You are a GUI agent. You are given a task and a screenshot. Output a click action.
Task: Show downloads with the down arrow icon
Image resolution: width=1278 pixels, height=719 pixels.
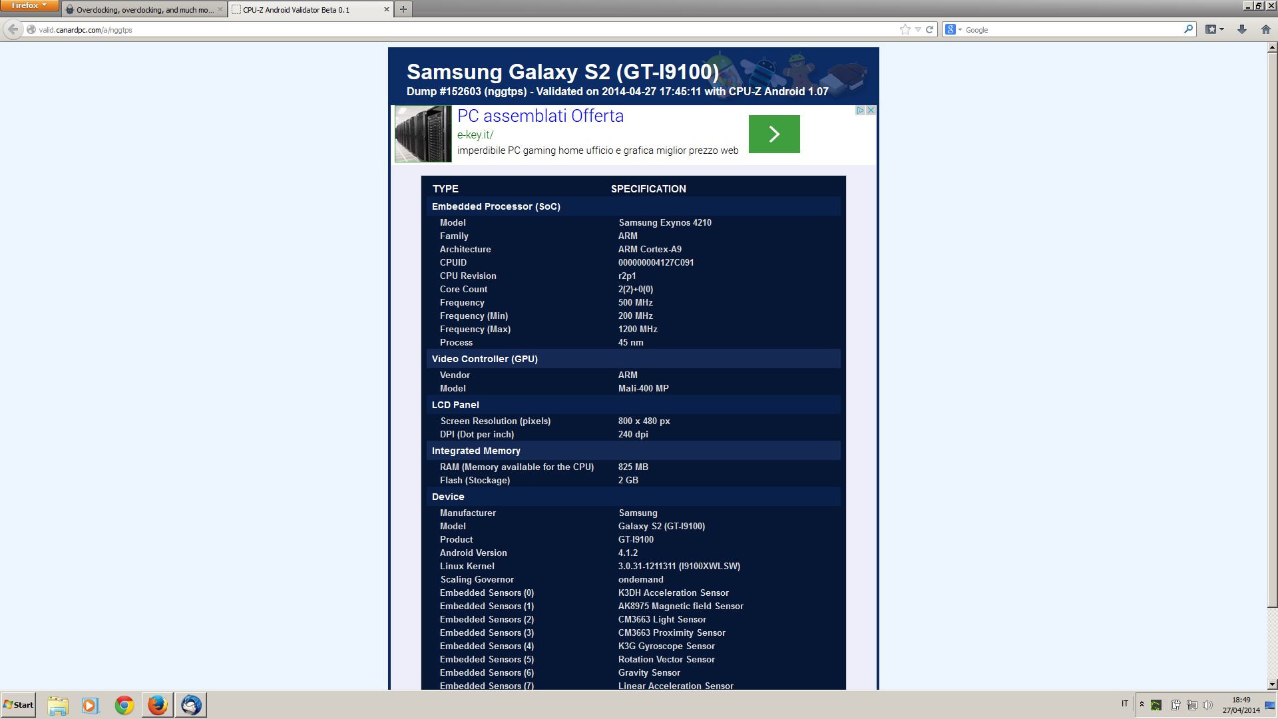point(1241,29)
